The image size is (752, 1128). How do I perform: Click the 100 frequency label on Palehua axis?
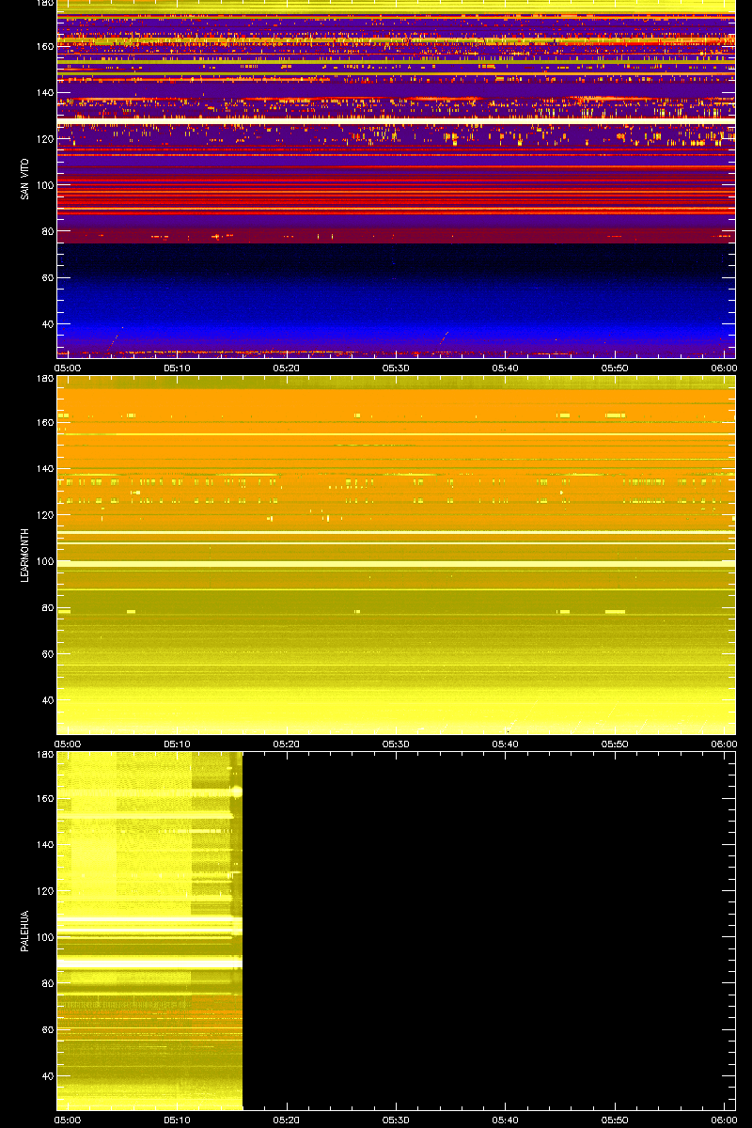[44, 937]
